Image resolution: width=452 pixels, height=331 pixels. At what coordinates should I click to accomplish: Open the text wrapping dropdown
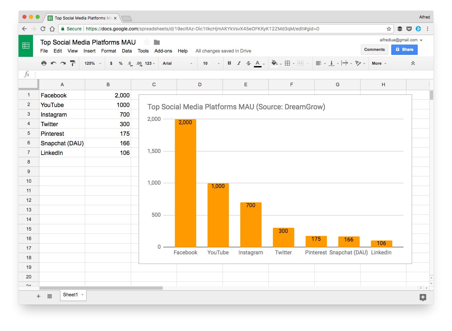click(x=347, y=63)
